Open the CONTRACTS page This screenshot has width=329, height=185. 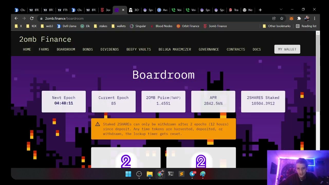point(236,49)
